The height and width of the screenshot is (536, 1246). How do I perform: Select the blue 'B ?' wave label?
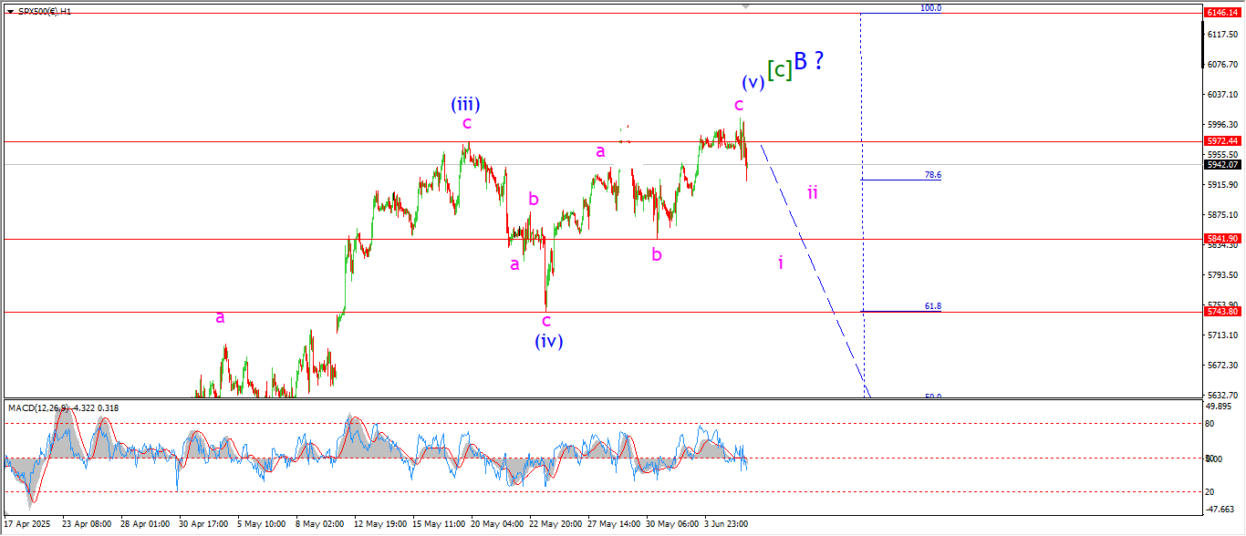pyautogui.click(x=809, y=61)
